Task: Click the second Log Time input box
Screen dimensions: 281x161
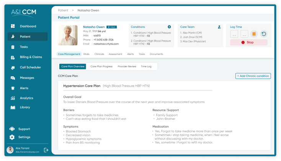Action: point(244,34)
